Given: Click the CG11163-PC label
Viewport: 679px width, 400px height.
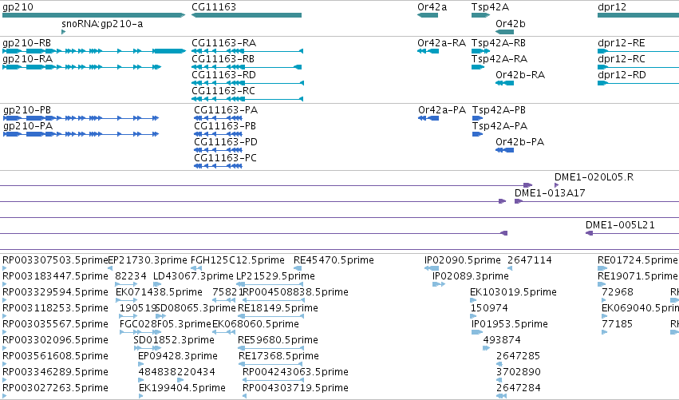Looking at the screenshot, I should tap(225, 158).
